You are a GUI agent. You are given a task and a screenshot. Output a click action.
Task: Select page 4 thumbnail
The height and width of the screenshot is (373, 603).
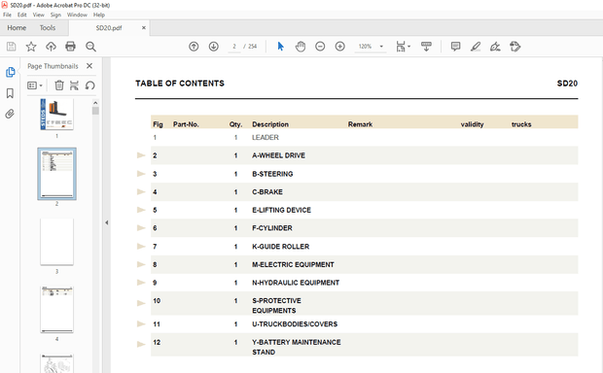pyautogui.click(x=56, y=310)
